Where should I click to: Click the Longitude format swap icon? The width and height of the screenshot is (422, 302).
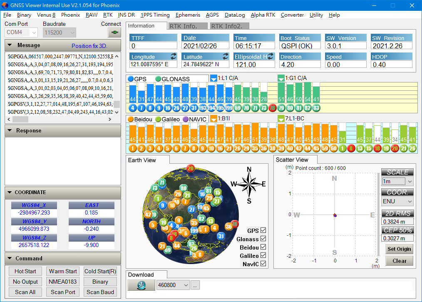point(174,56)
